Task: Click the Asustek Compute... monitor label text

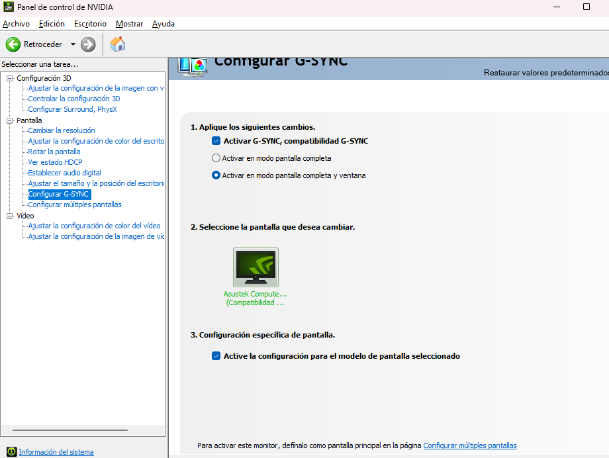Action: point(255,294)
